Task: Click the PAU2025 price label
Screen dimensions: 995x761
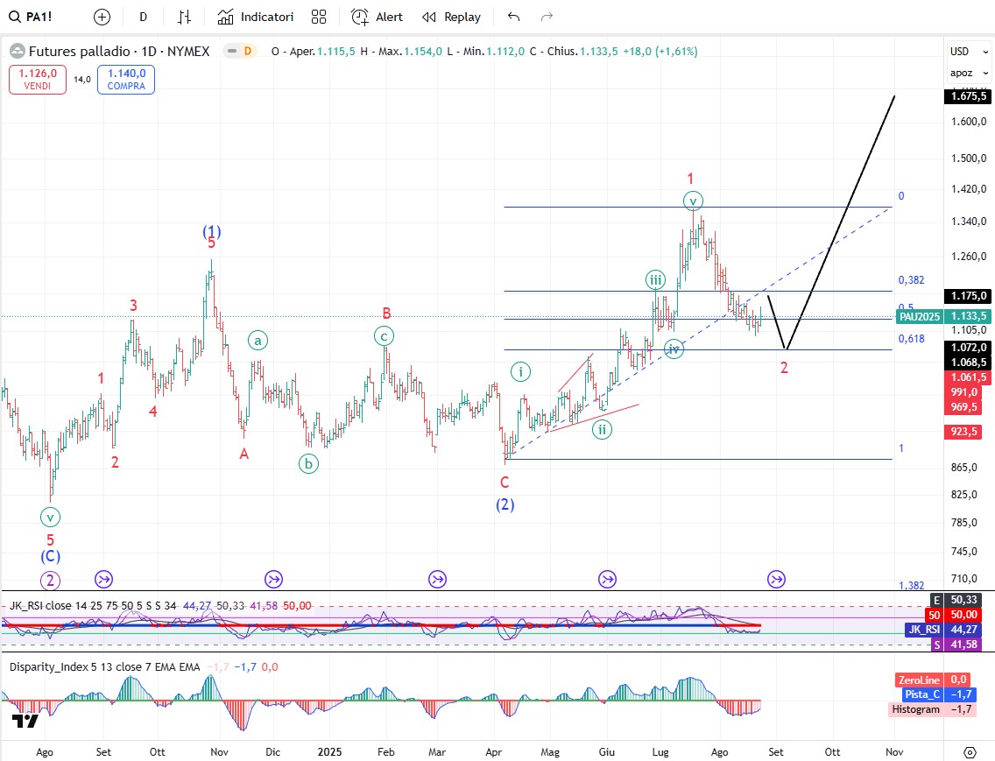Action: click(920, 316)
